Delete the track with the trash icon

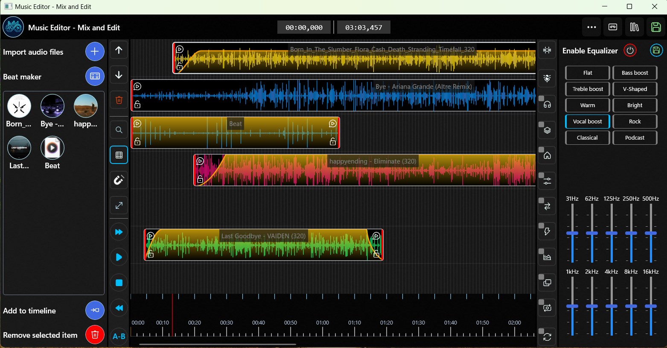[119, 100]
